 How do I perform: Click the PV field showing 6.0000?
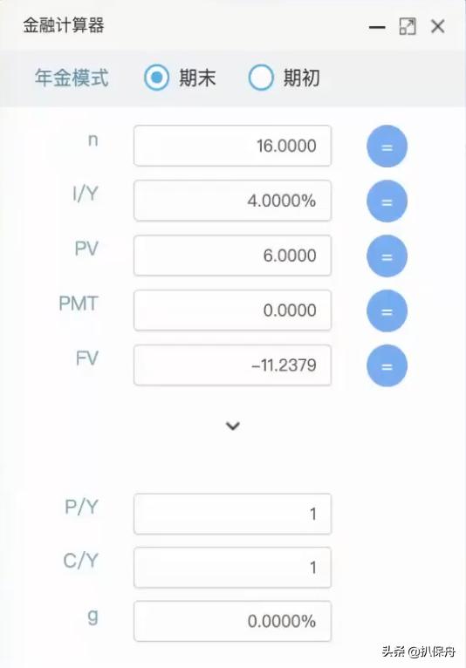(x=232, y=256)
